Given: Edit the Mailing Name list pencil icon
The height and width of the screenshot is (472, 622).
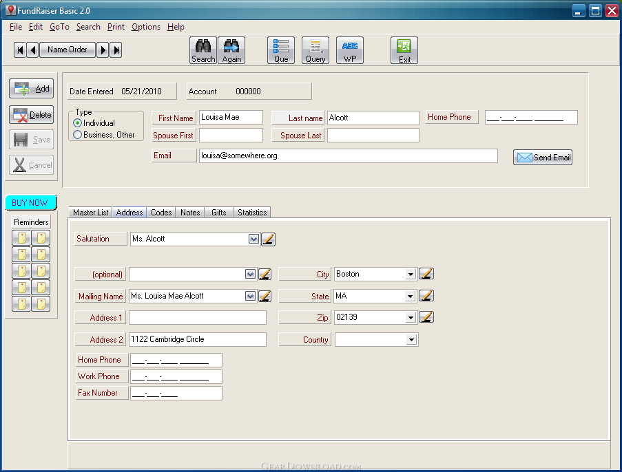Looking at the screenshot, I should click(x=265, y=296).
